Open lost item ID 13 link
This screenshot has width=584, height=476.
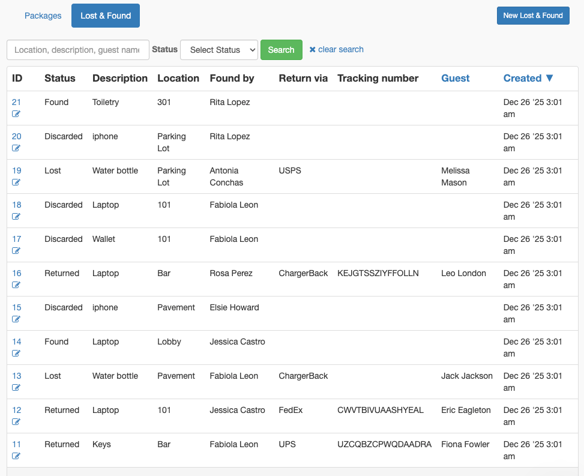17,376
